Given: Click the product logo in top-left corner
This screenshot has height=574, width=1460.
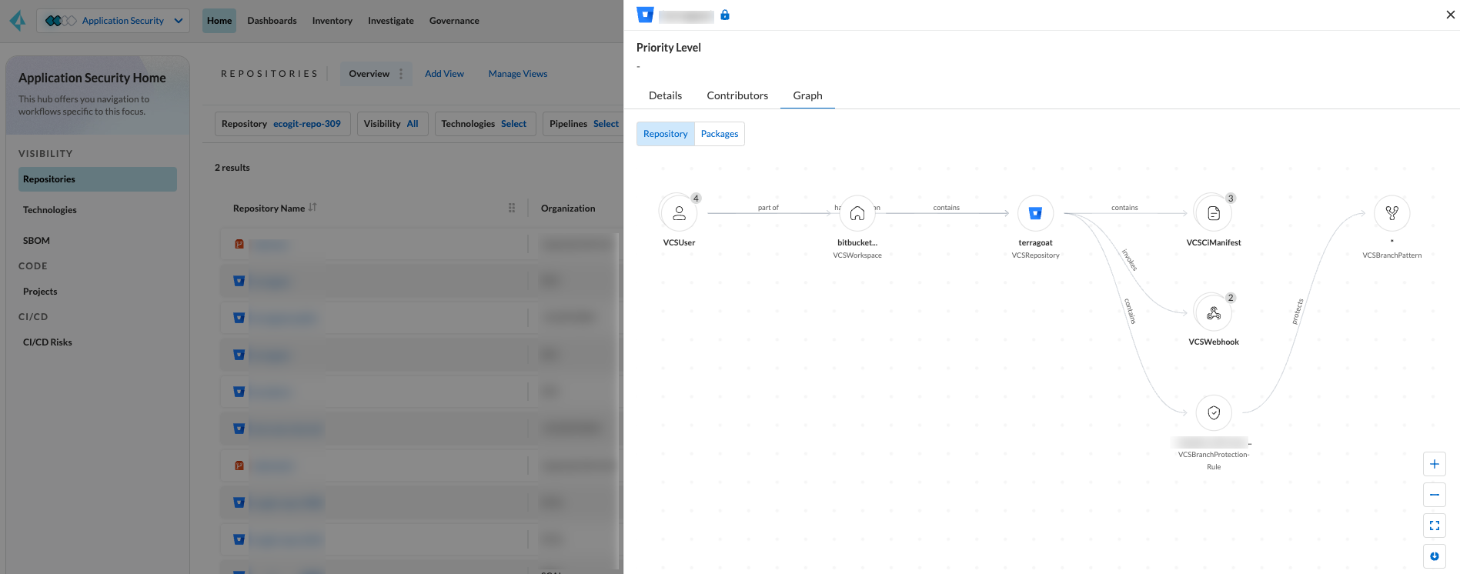Looking at the screenshot, I should coord(18,21).
